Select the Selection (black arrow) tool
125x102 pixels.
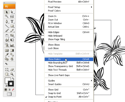(x=7, y=12)
